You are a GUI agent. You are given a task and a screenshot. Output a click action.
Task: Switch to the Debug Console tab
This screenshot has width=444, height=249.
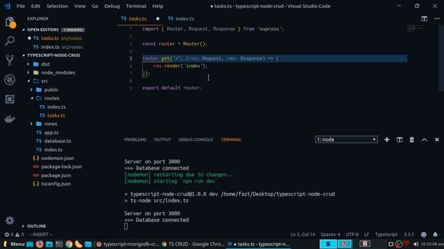pos(196,140)
